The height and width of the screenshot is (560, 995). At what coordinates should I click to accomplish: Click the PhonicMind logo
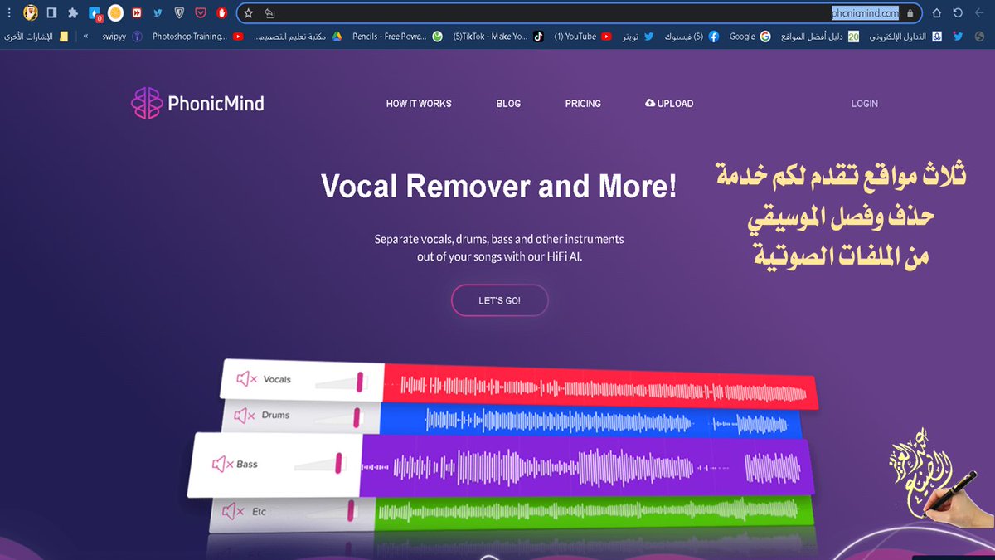point(197,104)
